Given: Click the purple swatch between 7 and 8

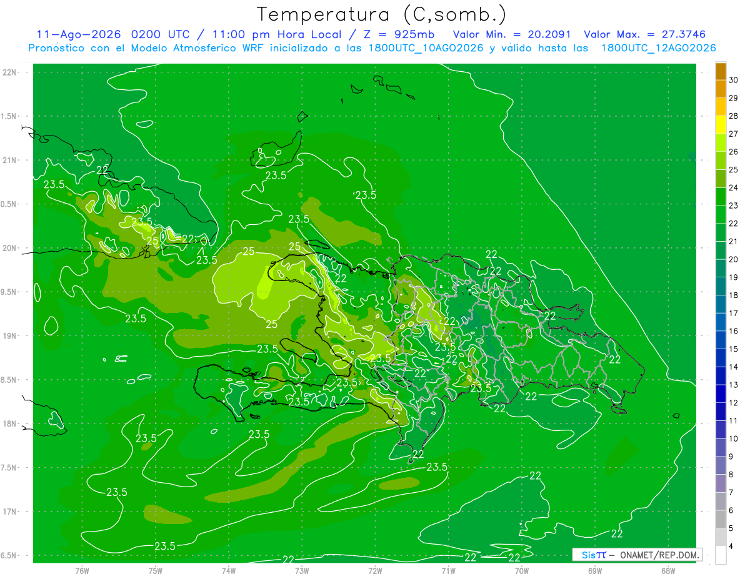Looking at the screenshot, I should (721, 483).
